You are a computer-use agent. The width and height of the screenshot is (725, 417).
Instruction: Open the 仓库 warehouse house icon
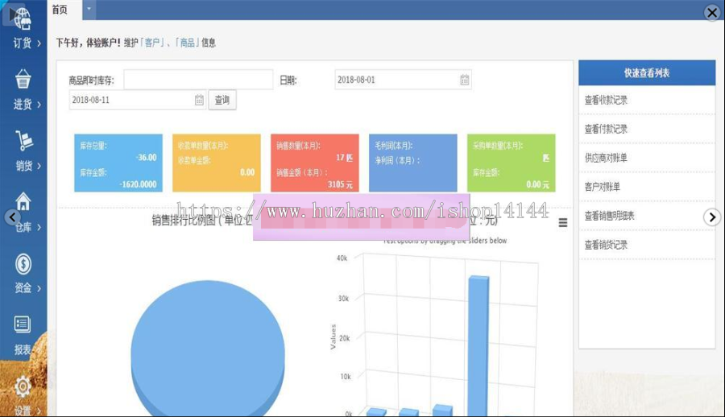tap(23, 201)
